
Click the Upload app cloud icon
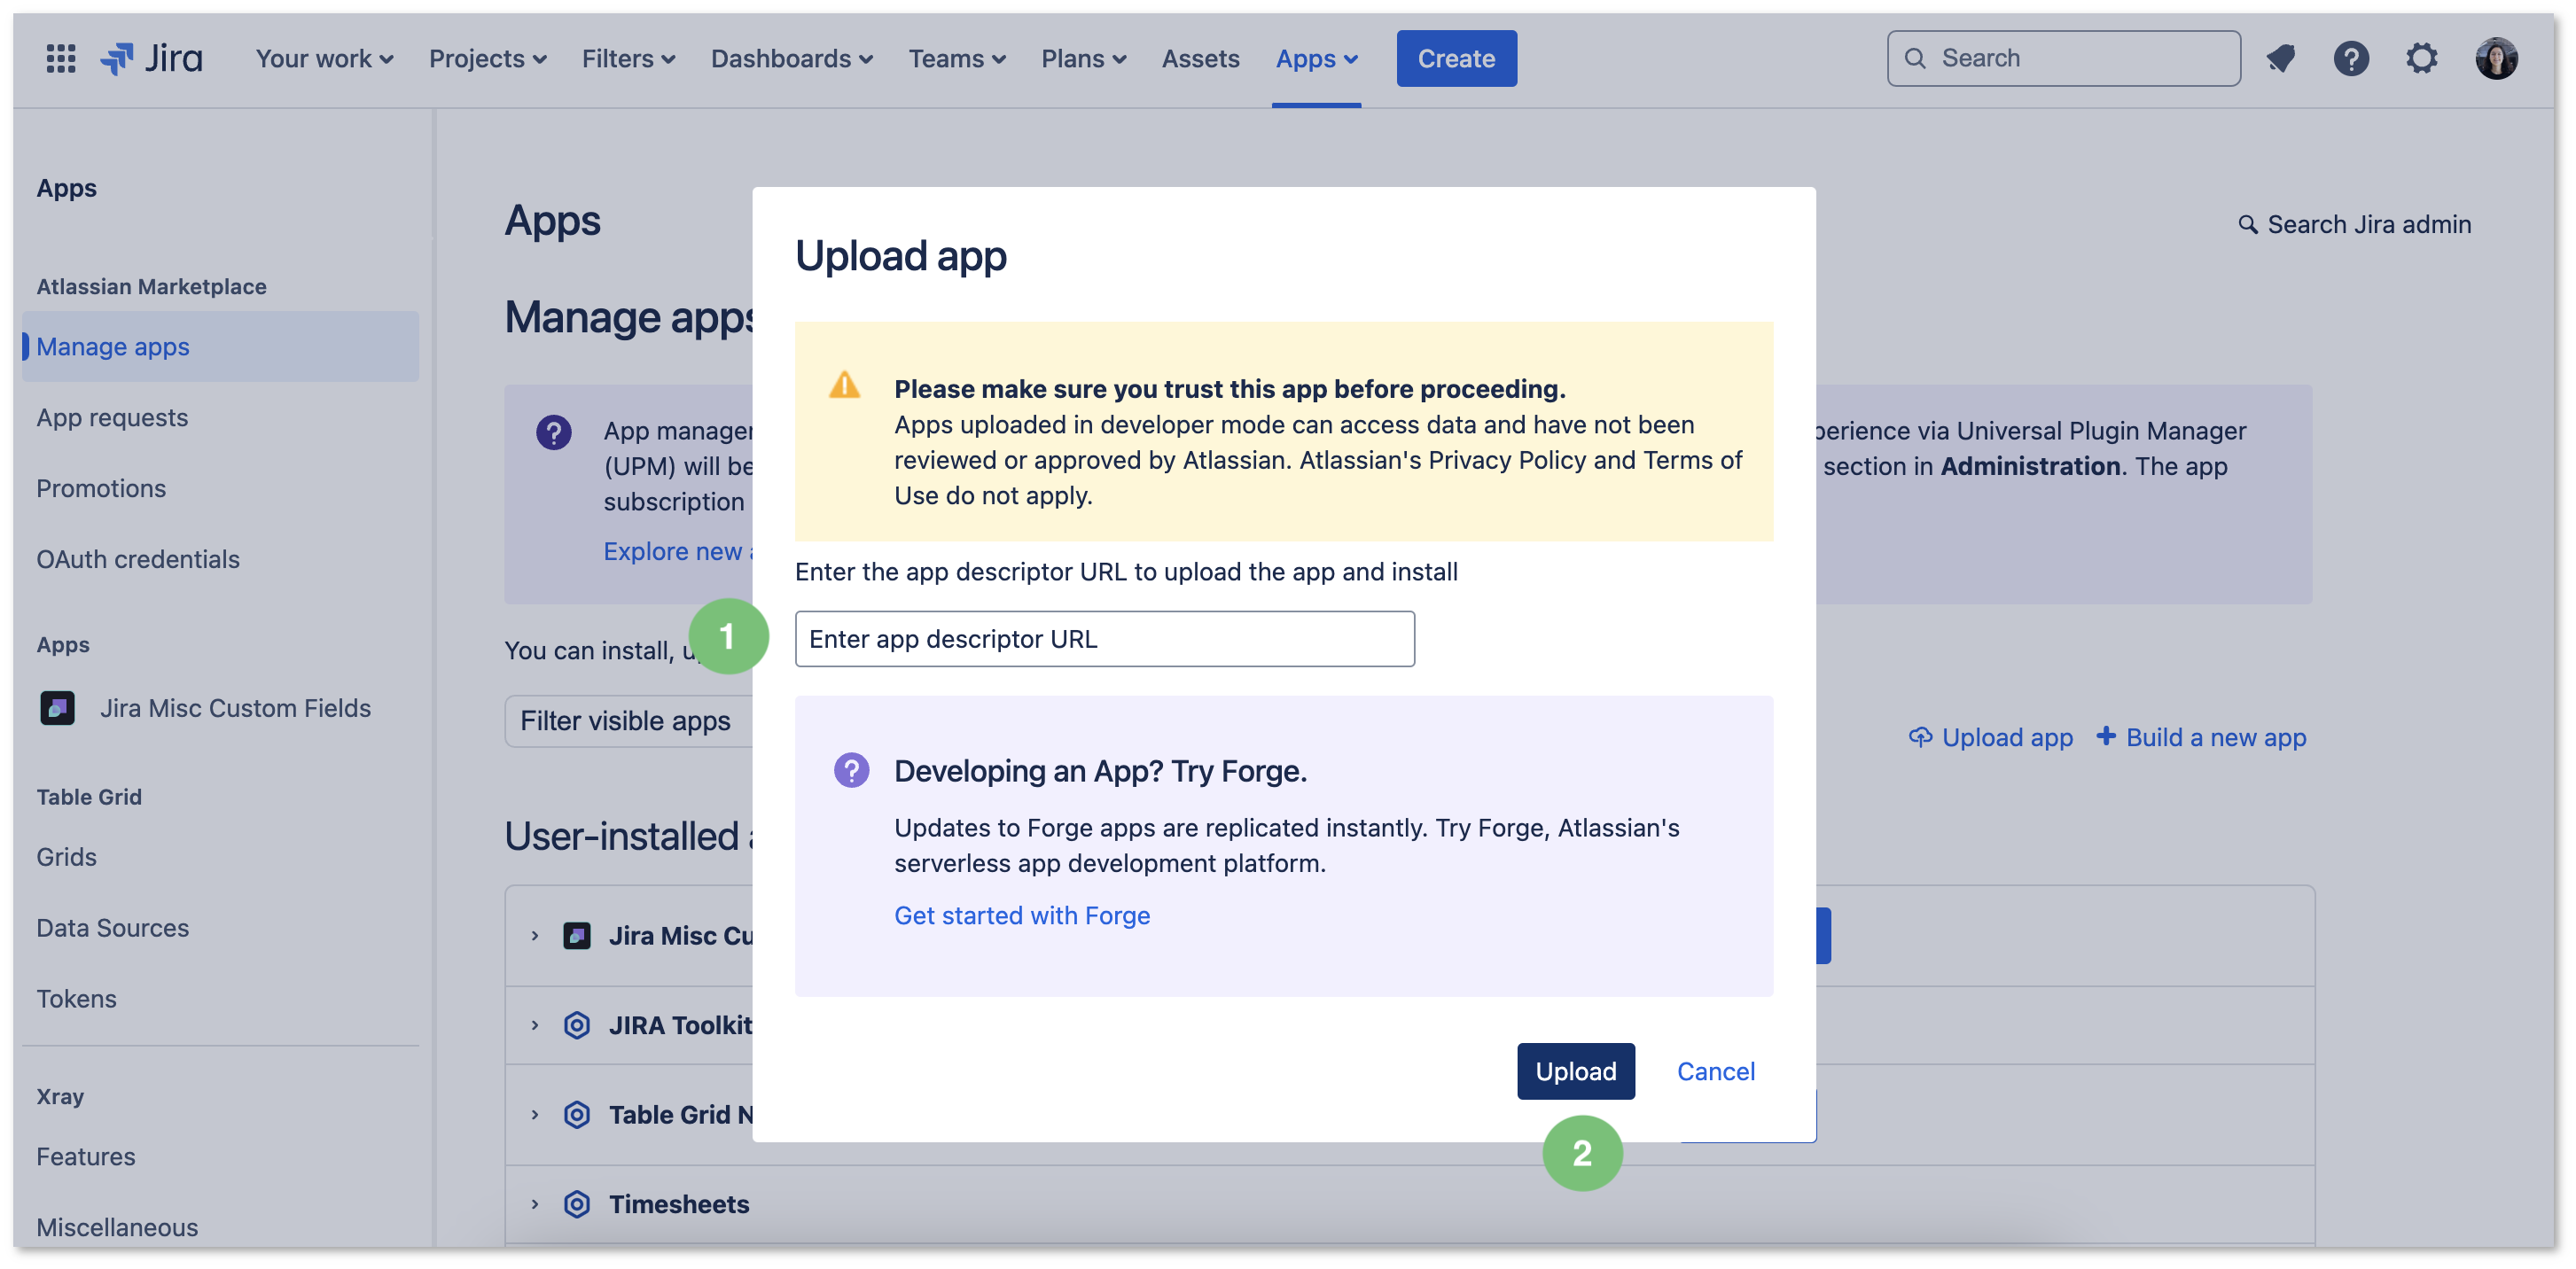(x=1920, y=737)
